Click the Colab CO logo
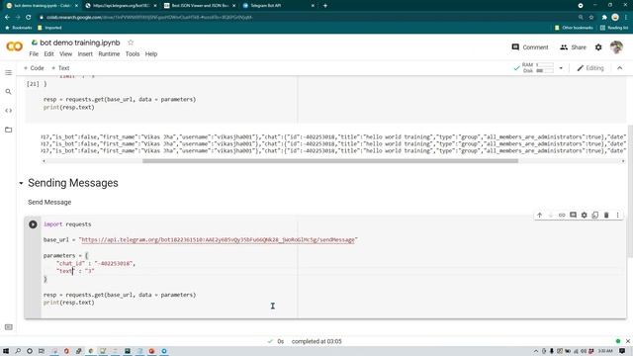 pyautogui.click(x=15, y=46)
